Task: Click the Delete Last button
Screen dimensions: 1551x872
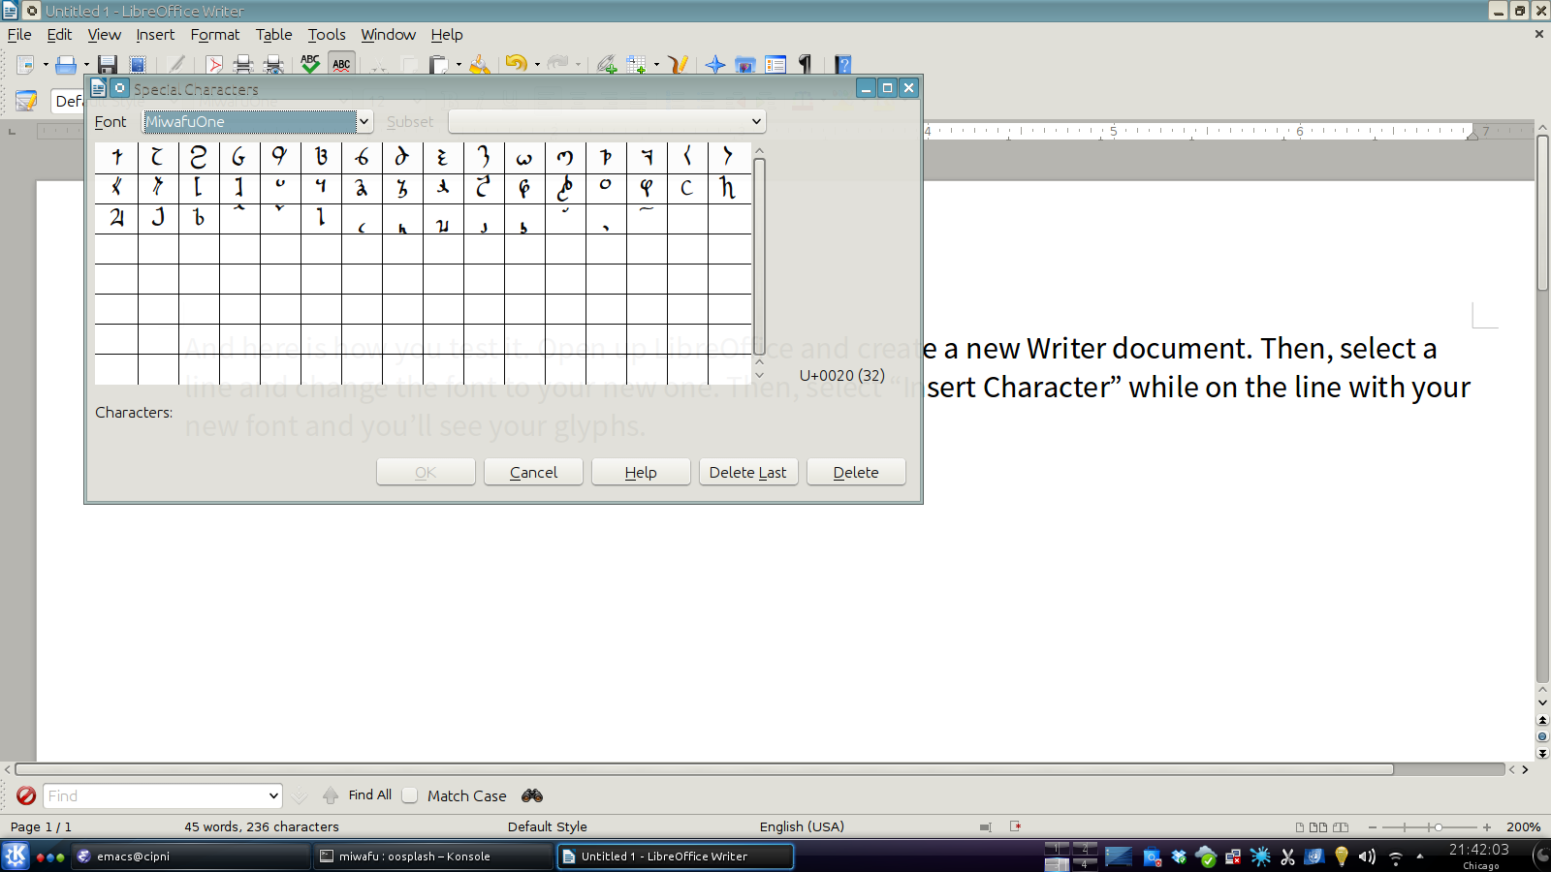Action: pyautogui.click(x=748, y=472)
